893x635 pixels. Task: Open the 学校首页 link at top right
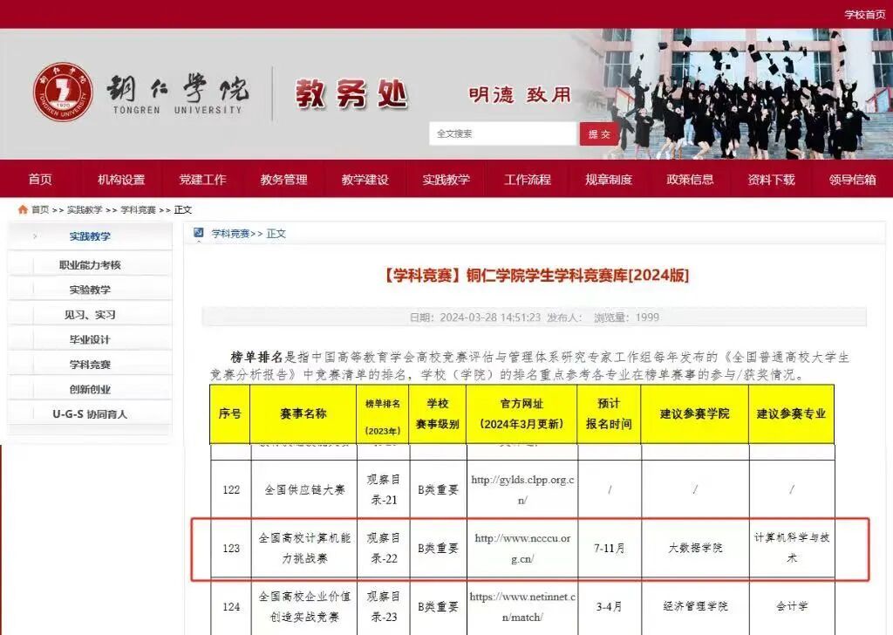coord(864,14)
